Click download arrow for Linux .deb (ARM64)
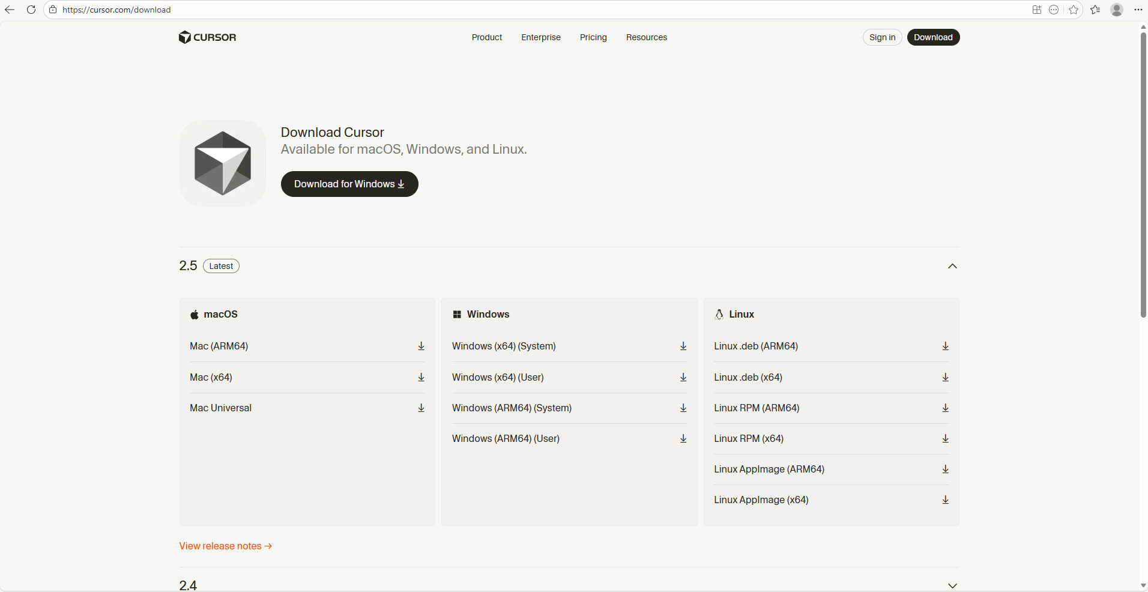Screen dimensions: 1148x592 point(945,346)
